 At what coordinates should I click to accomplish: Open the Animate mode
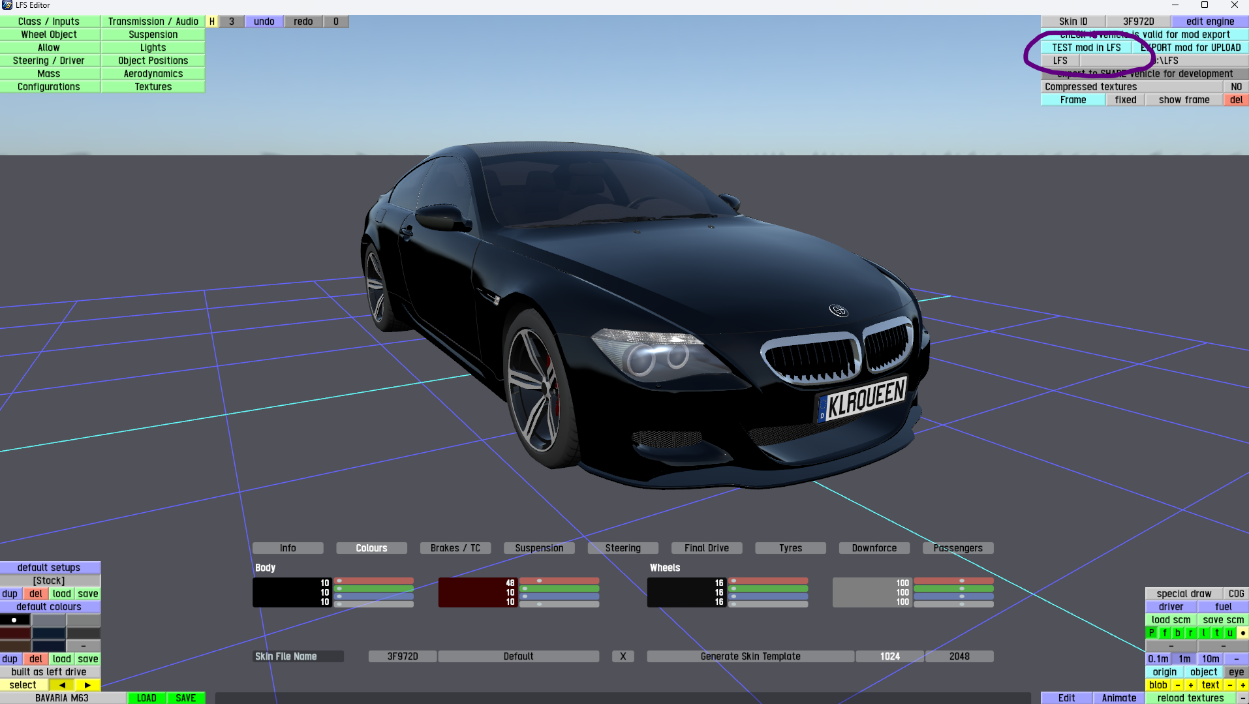[1119, 698]
